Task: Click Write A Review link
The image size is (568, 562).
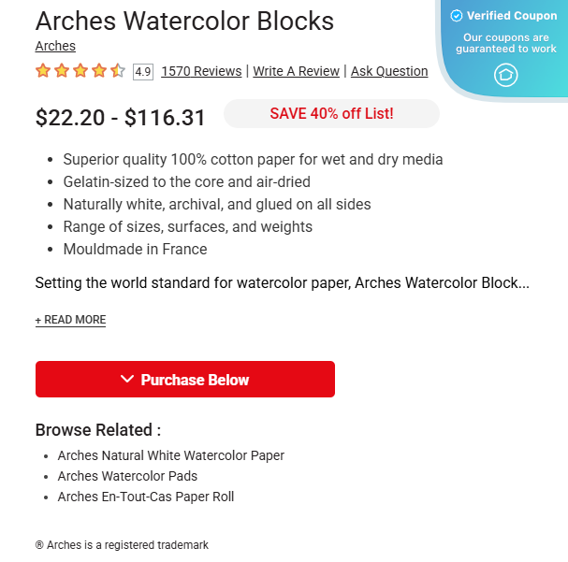Action: pyautogui.click(x=296, y=71)
